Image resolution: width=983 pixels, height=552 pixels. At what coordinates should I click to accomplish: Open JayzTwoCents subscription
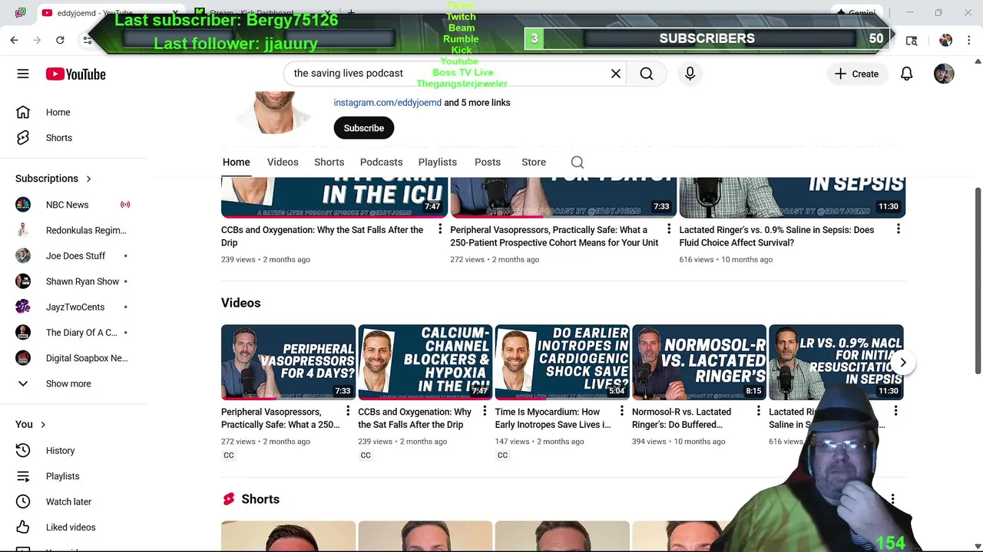pos(74,307)
